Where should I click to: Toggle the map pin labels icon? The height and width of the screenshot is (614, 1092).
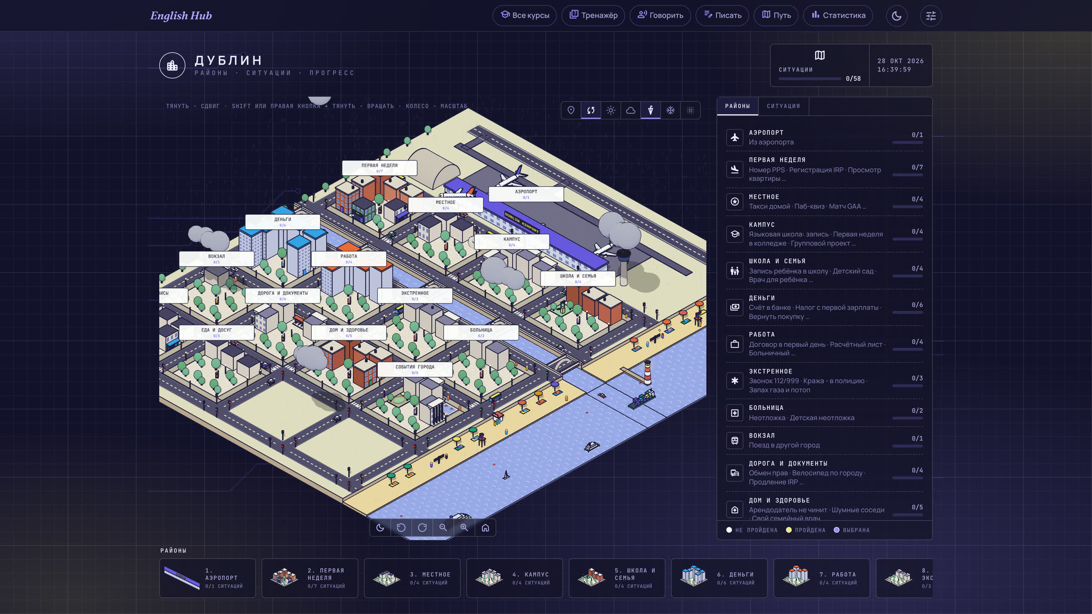click(571, 110)
